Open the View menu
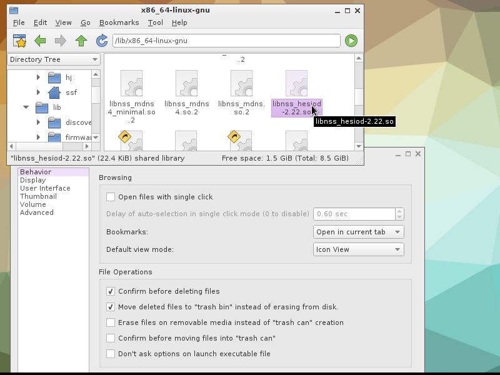 pos(63,22)
